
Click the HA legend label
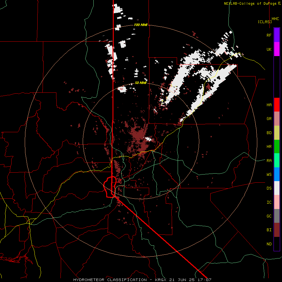[269, 105]
